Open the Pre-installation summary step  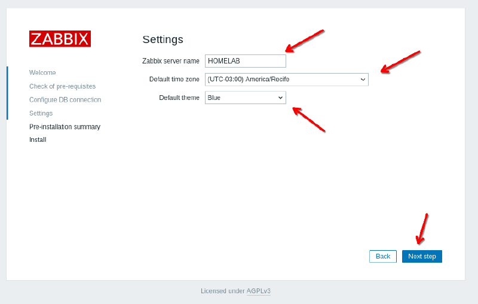(x=65, y=127)
